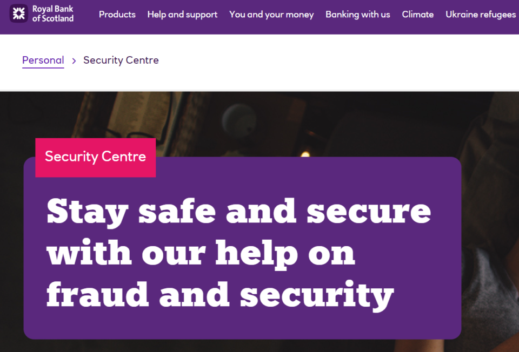Expand the Banking with us menu
This screenshot has height=352, width=519.
(x=358, y=15)
